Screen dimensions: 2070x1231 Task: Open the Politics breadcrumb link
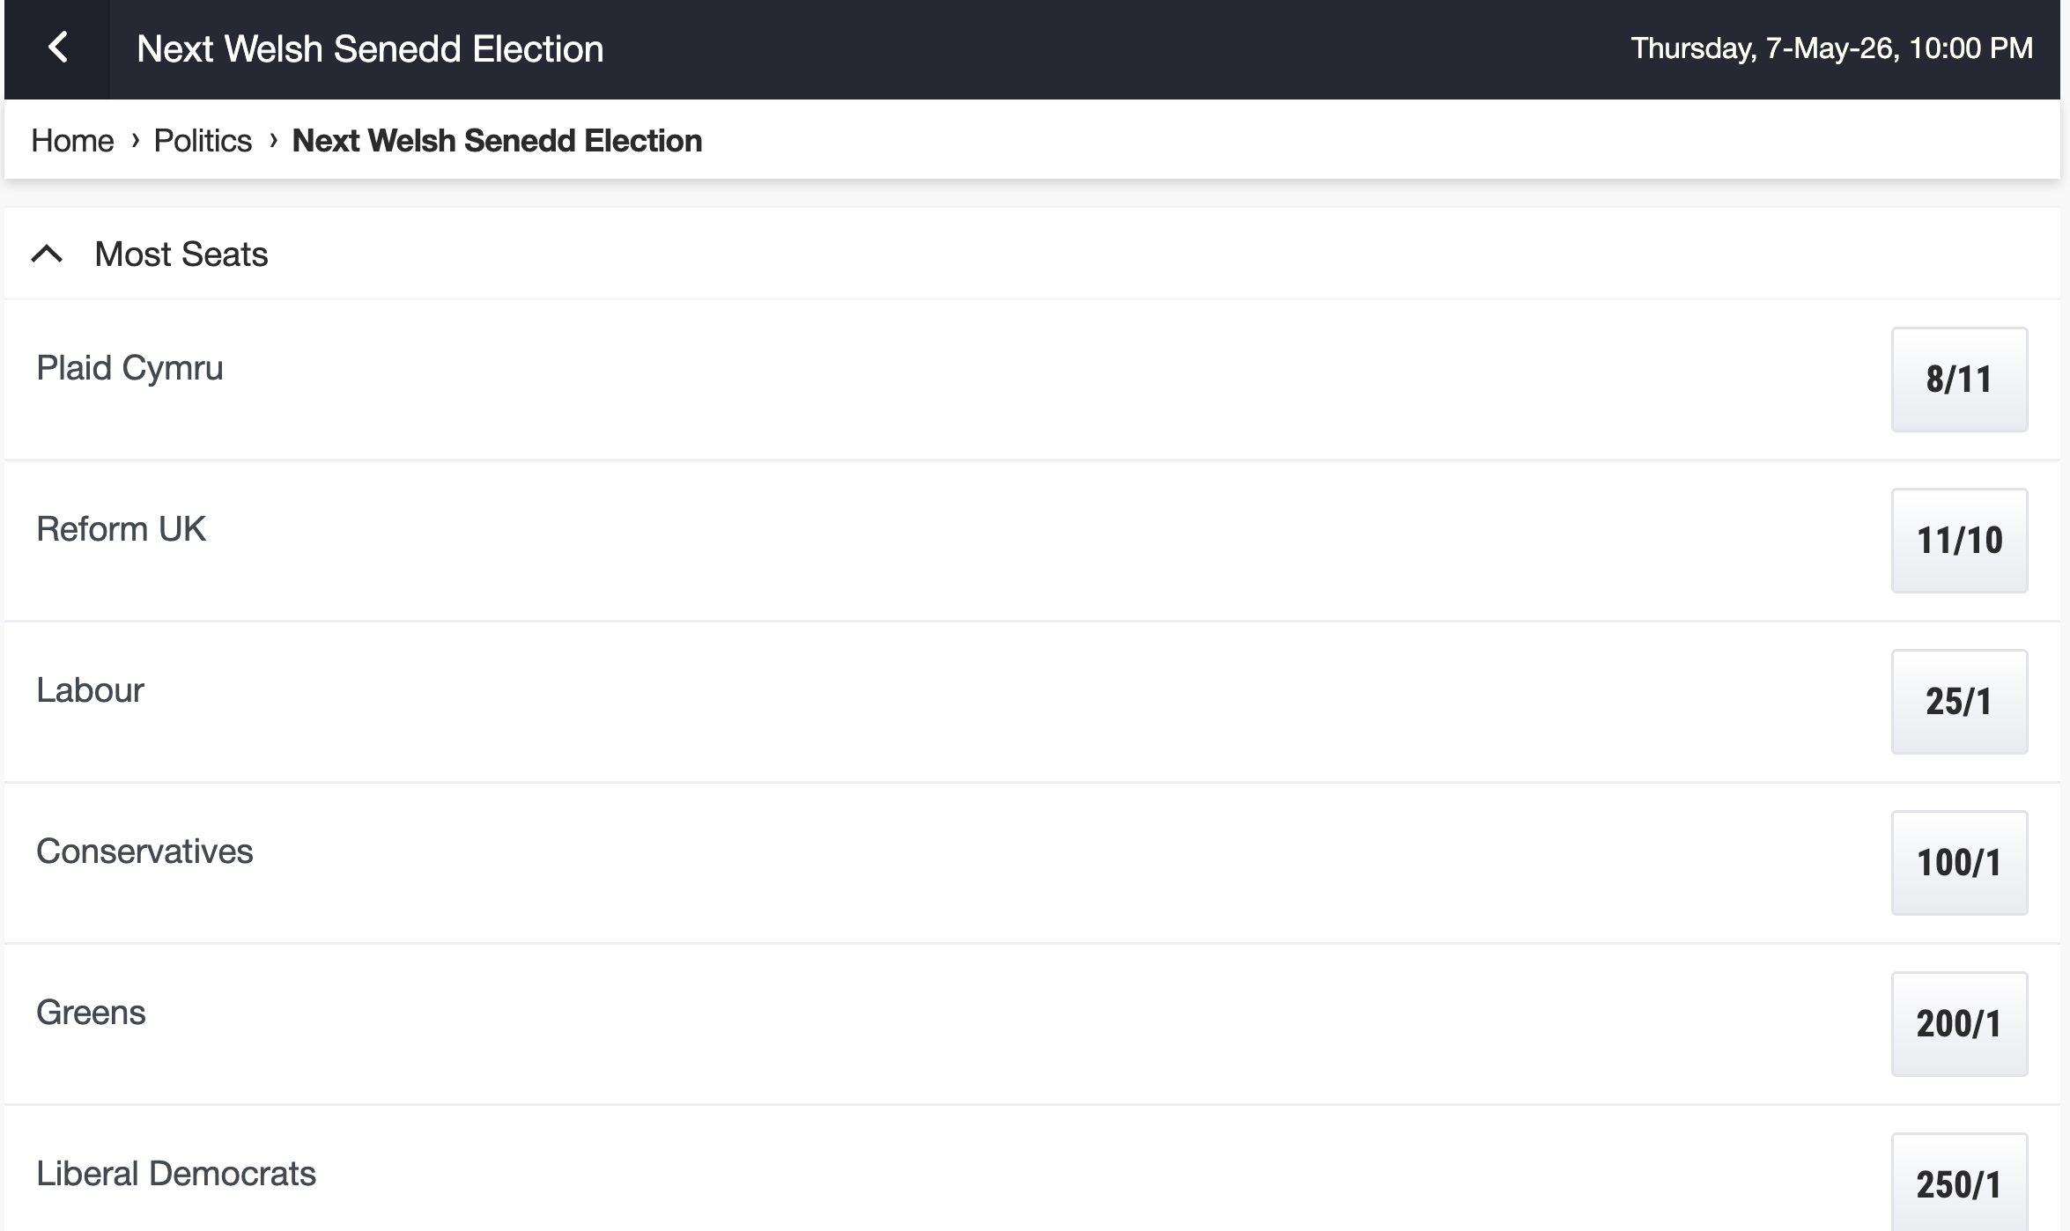click(203, 141)
